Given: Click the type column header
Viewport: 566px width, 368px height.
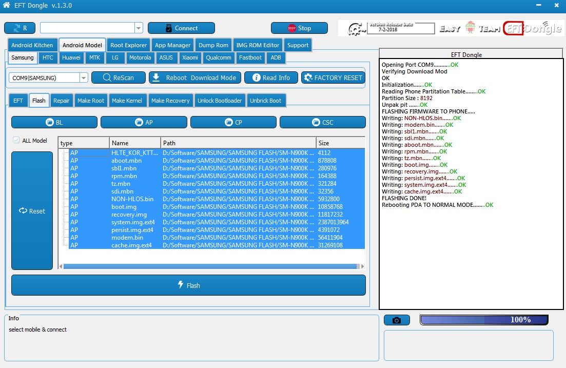Looking at the screenshot, I should pyautogui.click(x=84, y=143).
